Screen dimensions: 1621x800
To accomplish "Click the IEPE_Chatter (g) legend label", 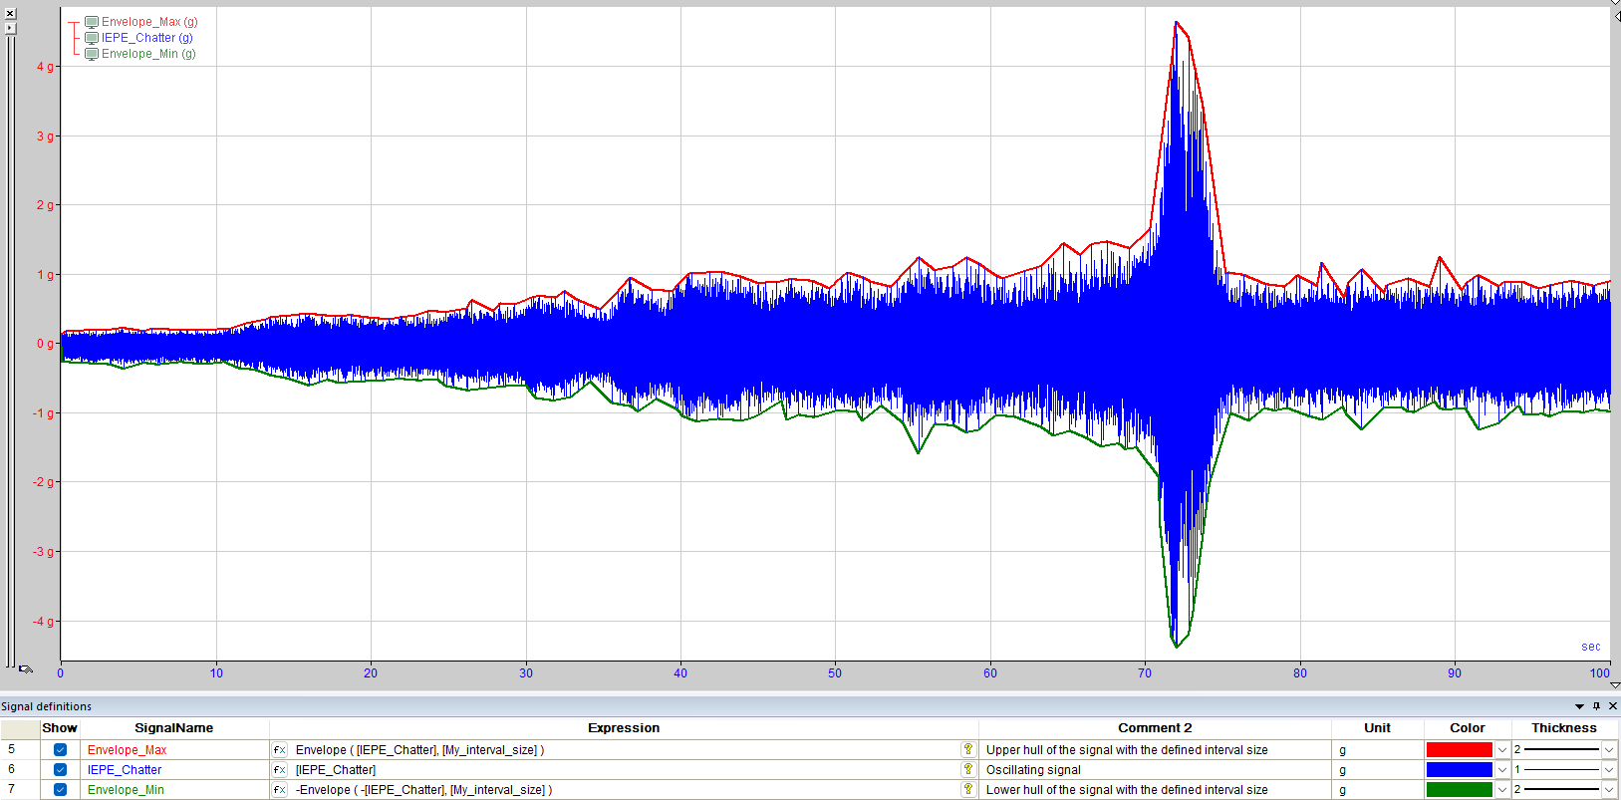I will click(147, 38).
